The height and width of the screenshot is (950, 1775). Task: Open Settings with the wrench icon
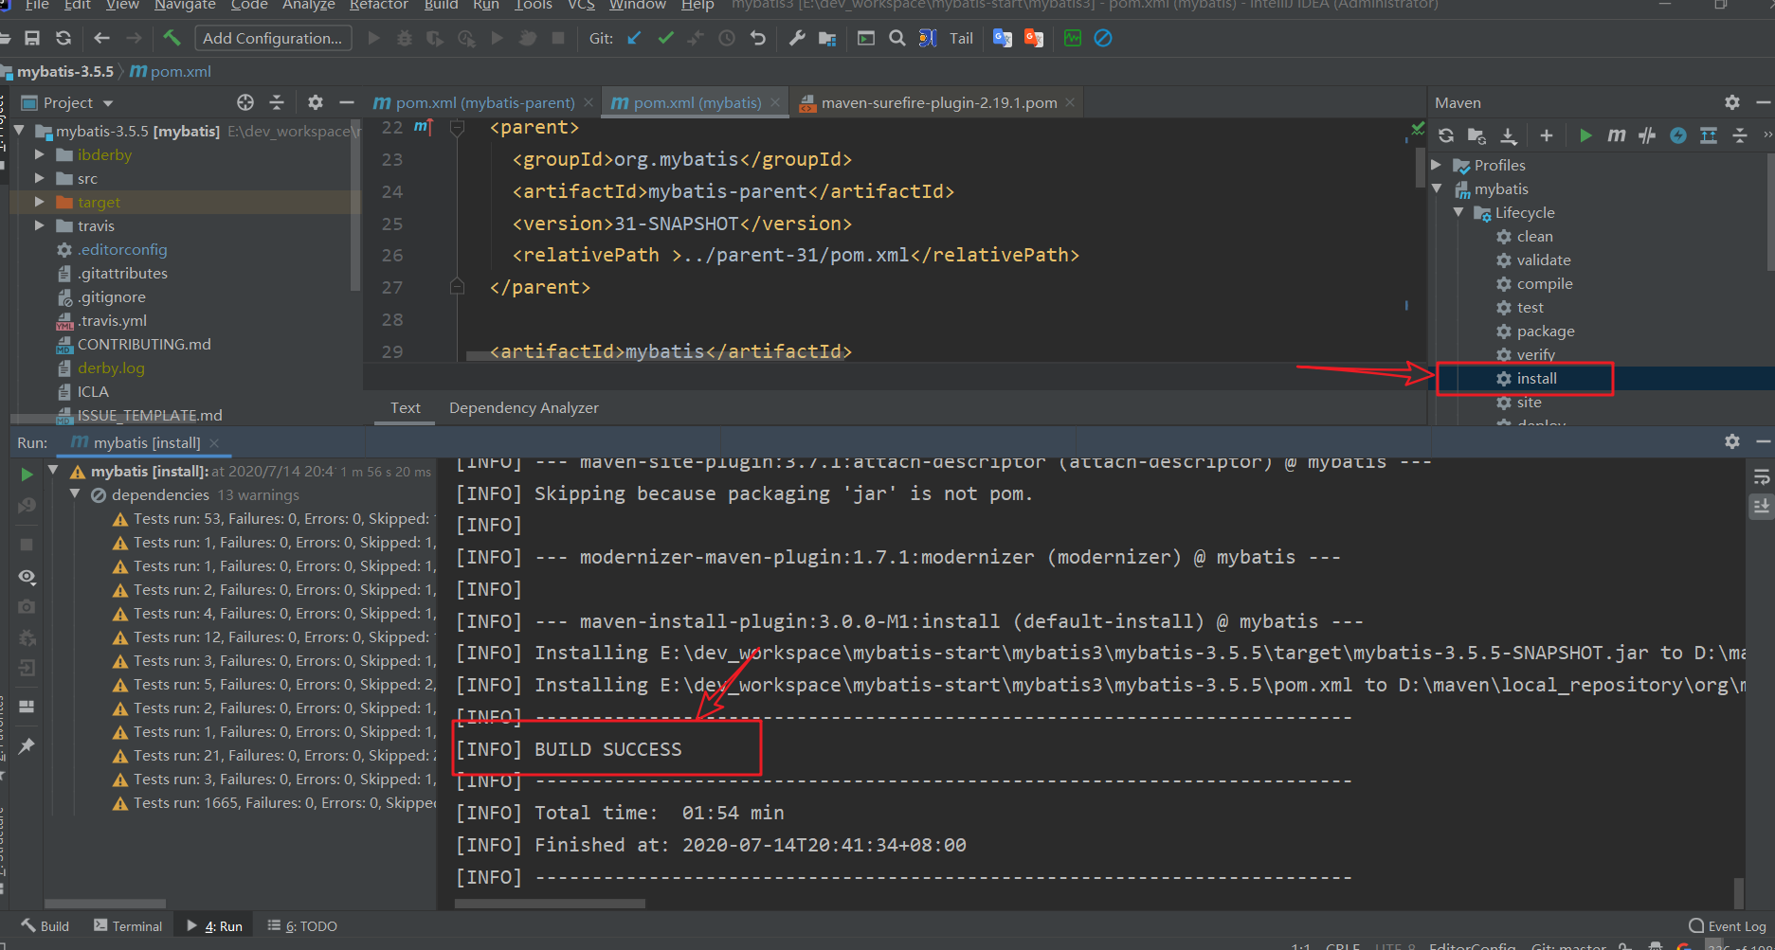click(797, 39)
